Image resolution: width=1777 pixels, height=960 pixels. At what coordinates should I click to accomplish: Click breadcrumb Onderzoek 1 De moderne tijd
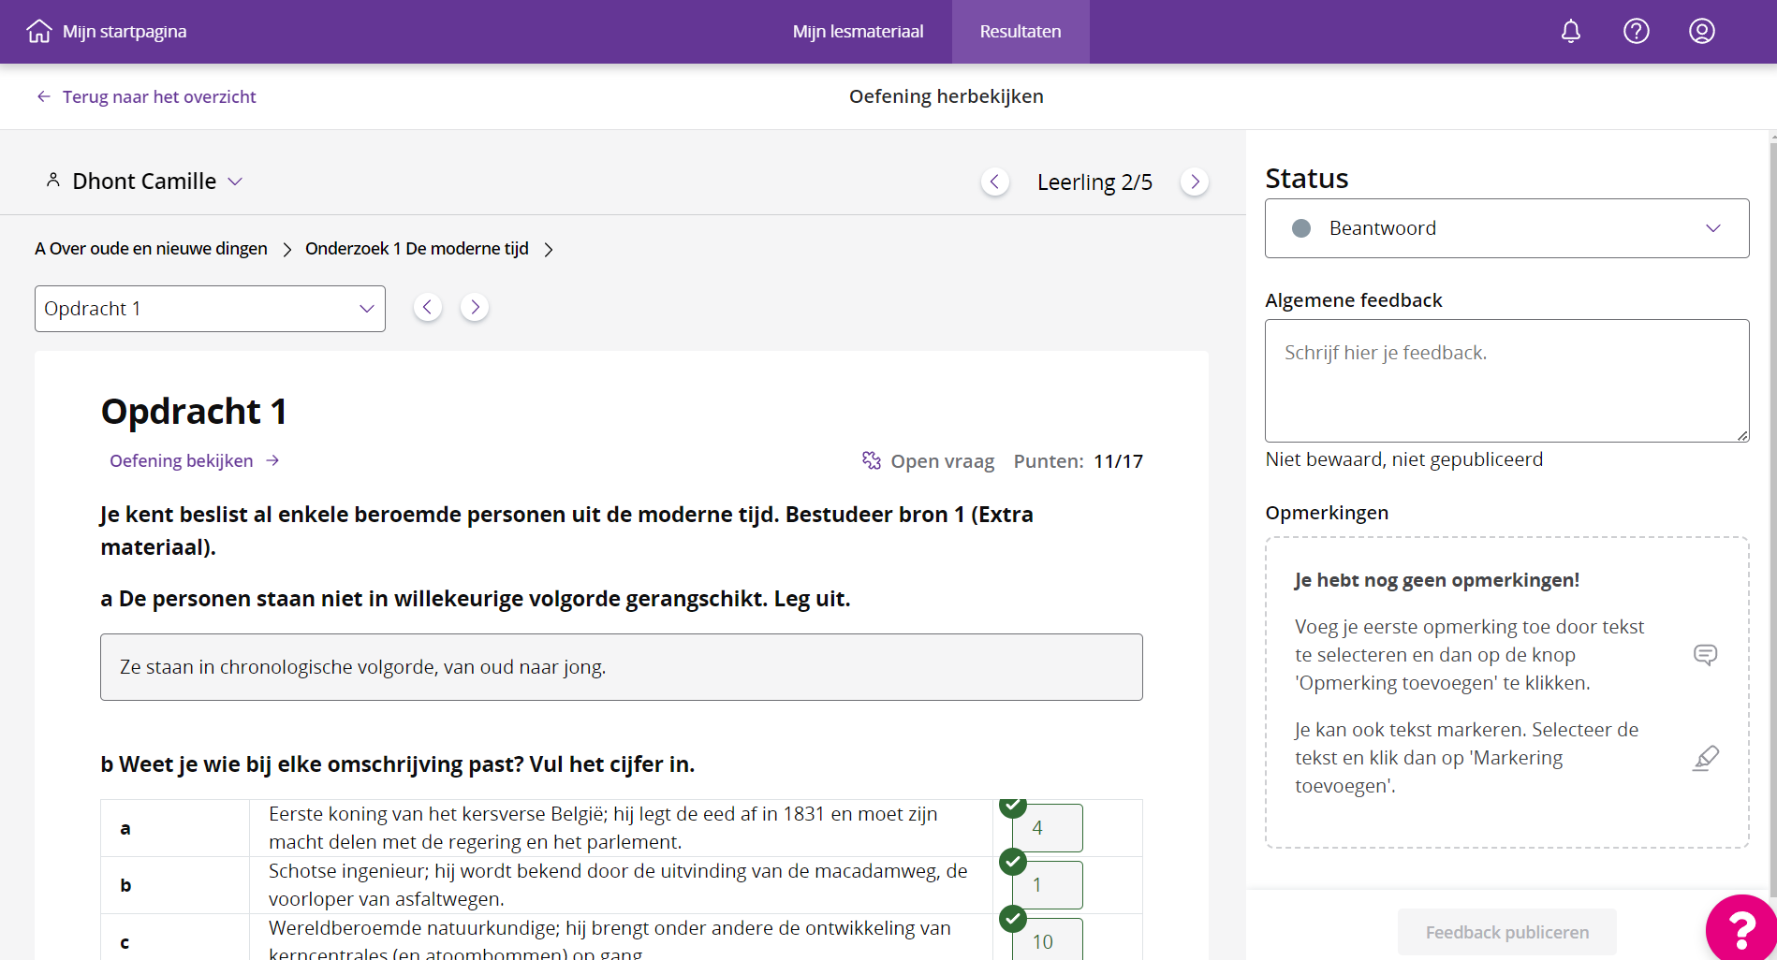[417, 249]
